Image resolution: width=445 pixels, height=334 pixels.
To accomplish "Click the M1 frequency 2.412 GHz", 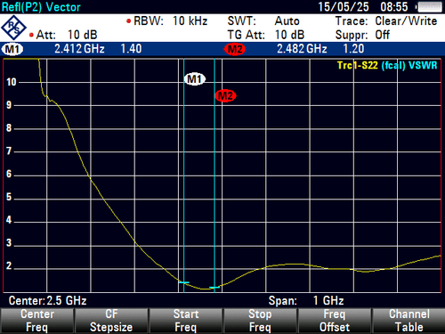I will [79, 49].
